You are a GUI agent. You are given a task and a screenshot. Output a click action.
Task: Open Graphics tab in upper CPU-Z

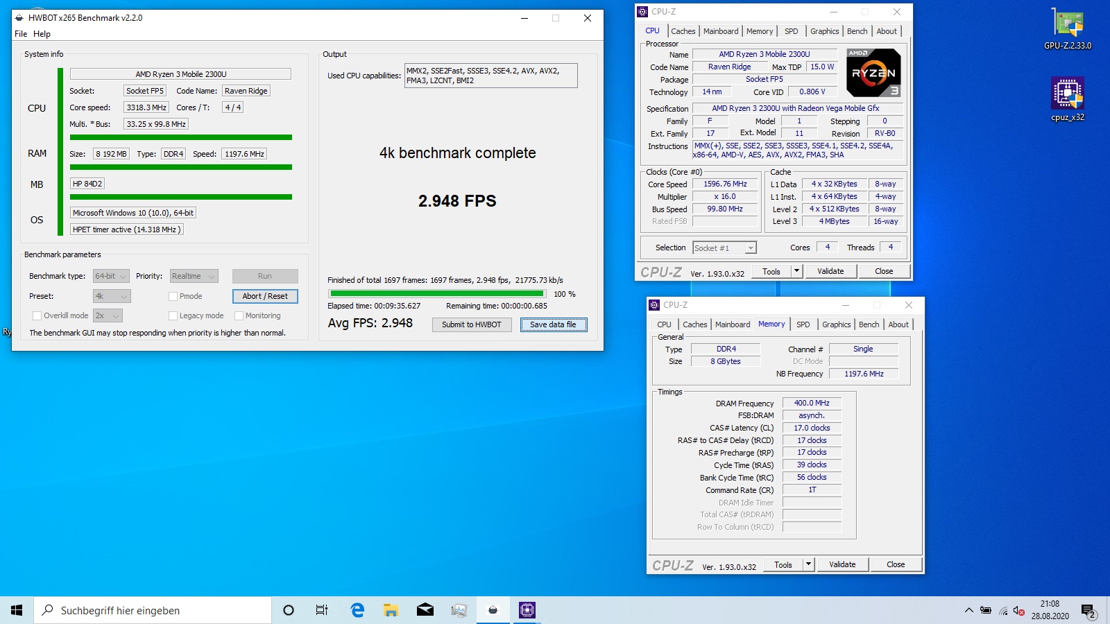(824, 31)
